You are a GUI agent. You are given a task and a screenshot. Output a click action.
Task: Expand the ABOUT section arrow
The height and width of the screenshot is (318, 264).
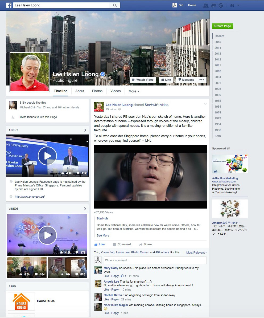click(85, 130)
